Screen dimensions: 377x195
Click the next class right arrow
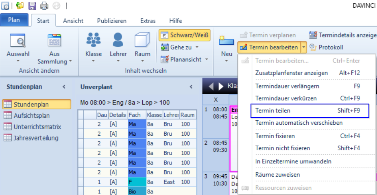[x=221, y=86]
